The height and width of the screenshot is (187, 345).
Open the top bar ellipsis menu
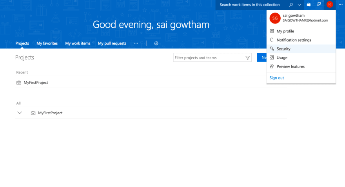(341, 4)
